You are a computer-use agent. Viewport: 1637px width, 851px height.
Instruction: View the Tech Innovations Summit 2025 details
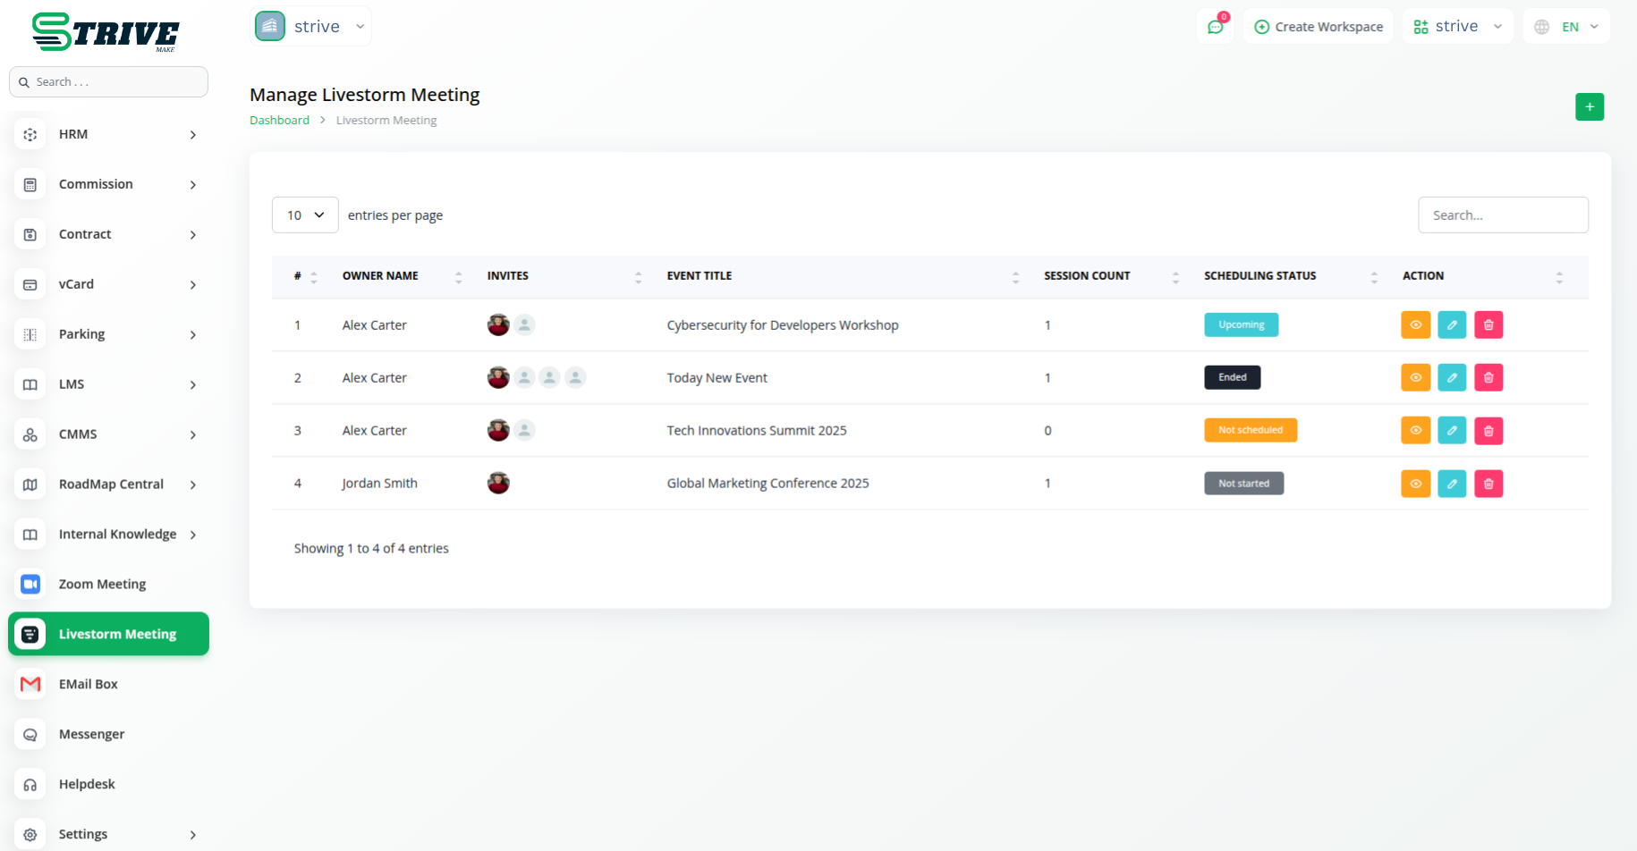[x=1415, y=431]
